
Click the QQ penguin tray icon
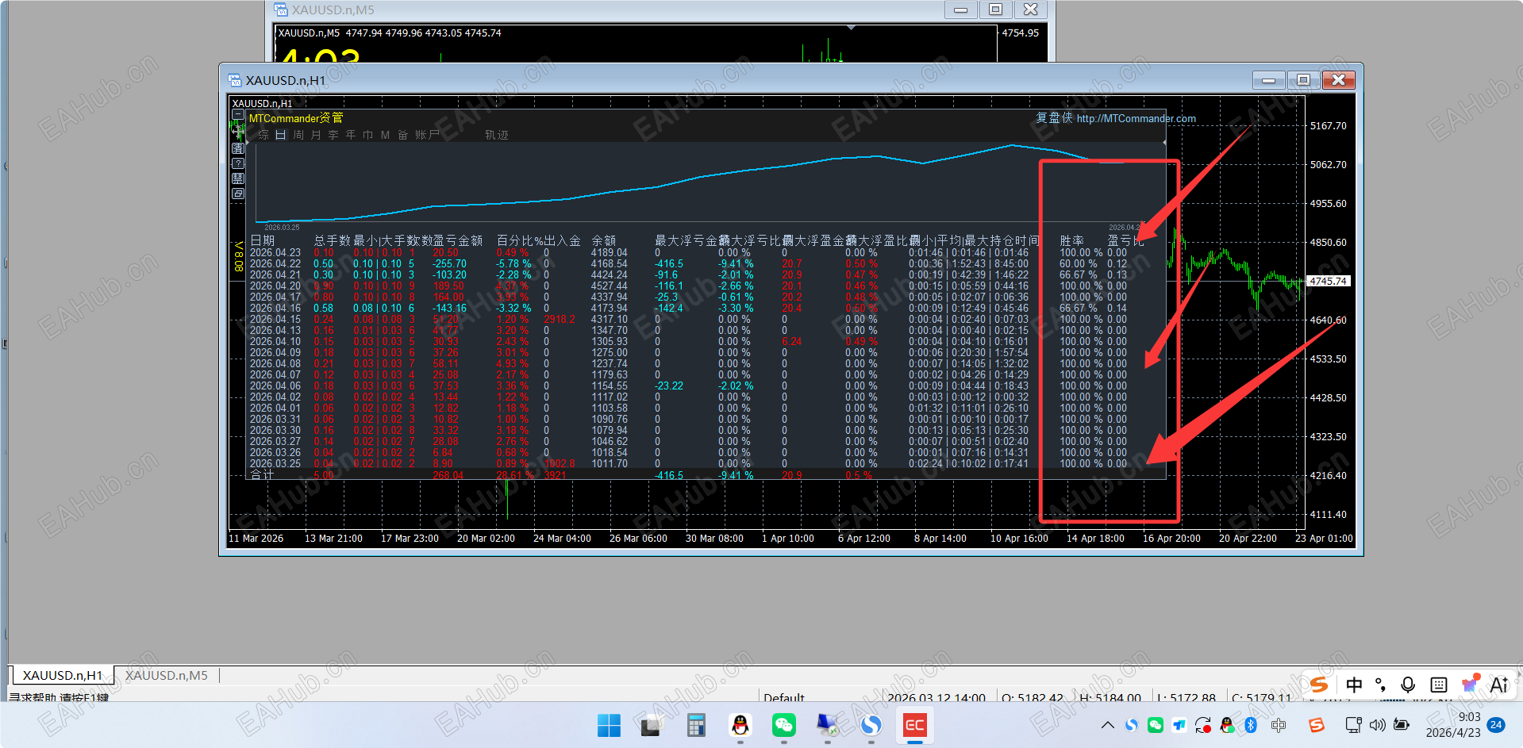click(1227, 725)
